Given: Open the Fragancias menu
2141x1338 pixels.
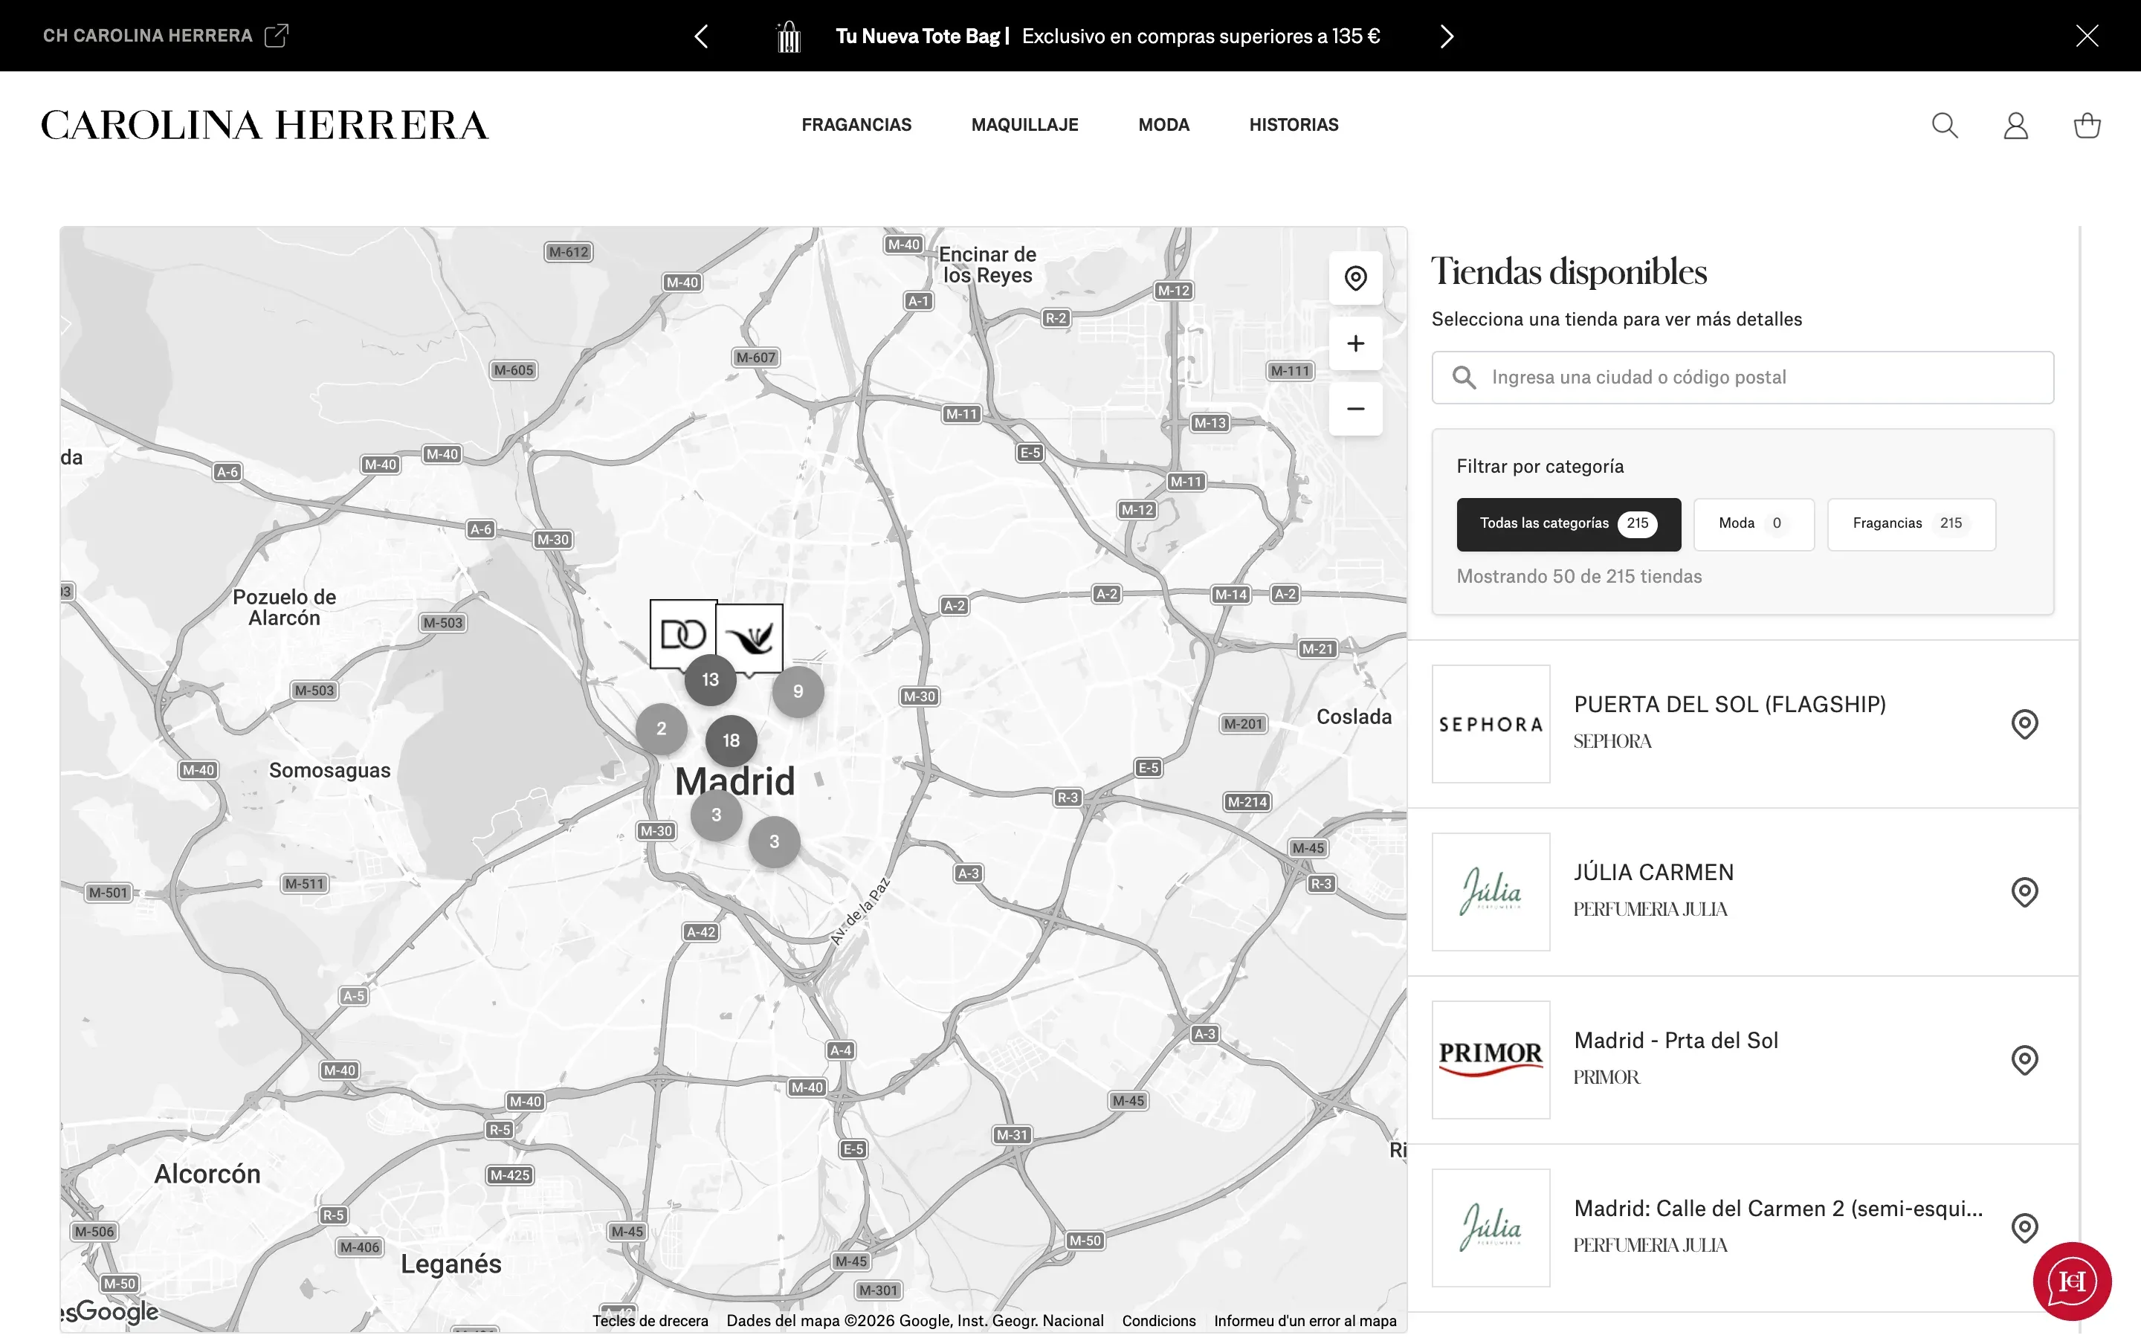Looking at the screenshot, I should click(x=856, y=125).
